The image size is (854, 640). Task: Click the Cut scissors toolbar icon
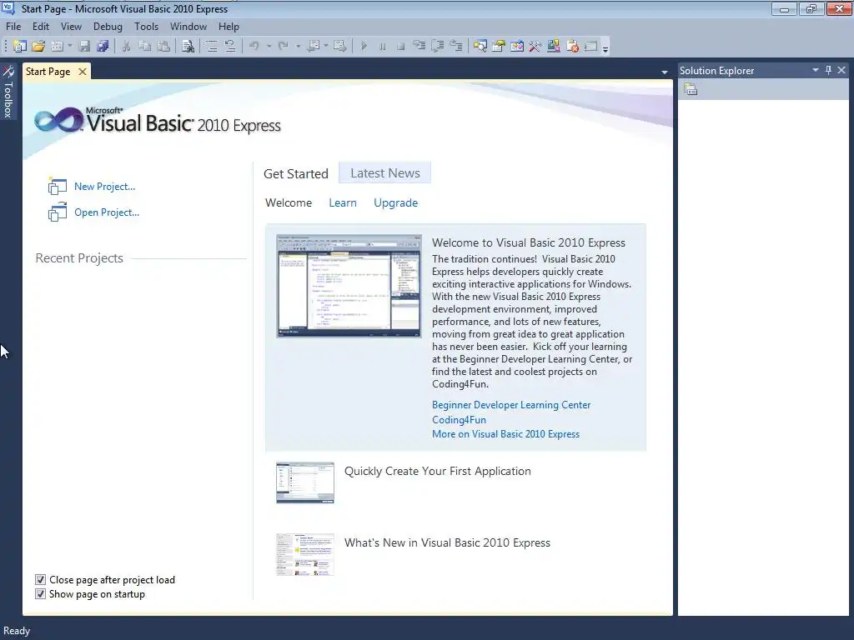(126, 47)
